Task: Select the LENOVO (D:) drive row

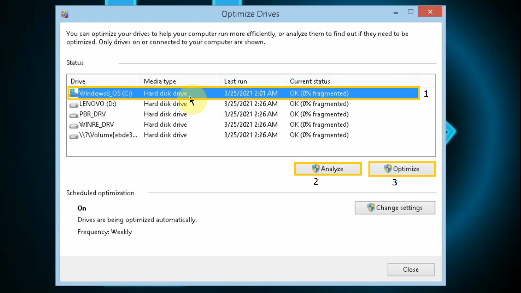Action: tap(172, 104)
